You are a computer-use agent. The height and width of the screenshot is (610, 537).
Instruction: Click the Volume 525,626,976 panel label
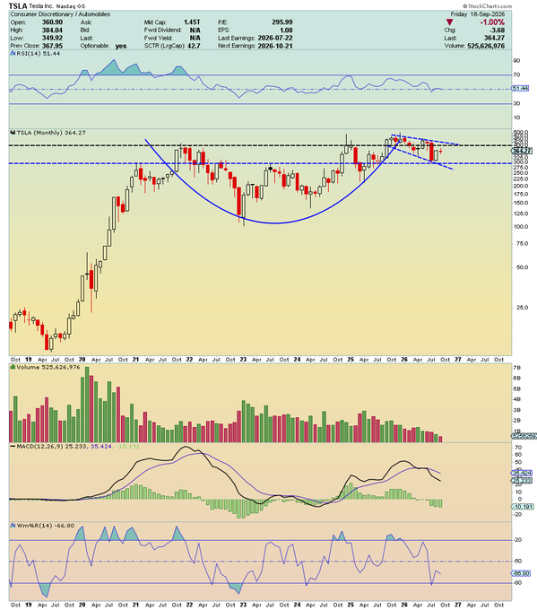48,367
